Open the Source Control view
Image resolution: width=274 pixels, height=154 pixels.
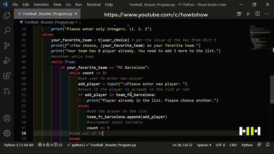coord(7,45)
